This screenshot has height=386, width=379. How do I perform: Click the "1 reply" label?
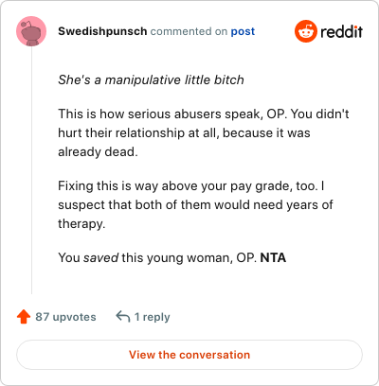coord(153,317)
